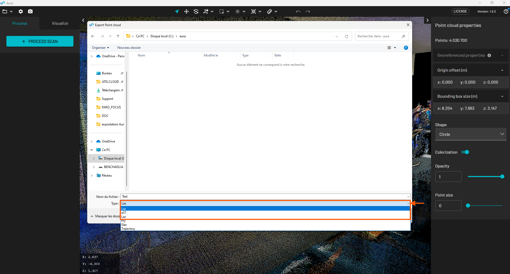Click the LICENSE button
This screenshot has width=510, height=274.
coord(460,11)
